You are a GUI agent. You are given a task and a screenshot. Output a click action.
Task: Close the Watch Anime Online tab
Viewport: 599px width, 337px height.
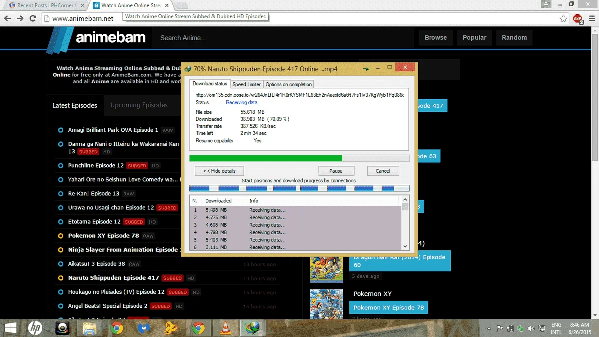click(x=167, y=5)
